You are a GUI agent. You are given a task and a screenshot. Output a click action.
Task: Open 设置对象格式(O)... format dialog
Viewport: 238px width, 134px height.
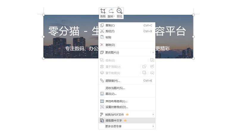pyautogui.click(x=127, y=107)
